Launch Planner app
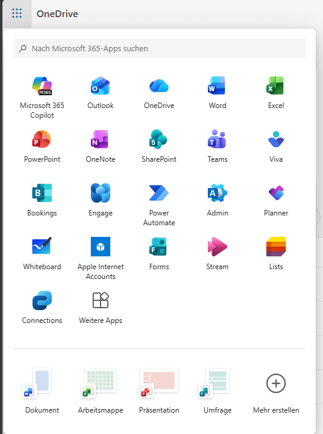The image size is (323, 434). click(x=275, y=200)
